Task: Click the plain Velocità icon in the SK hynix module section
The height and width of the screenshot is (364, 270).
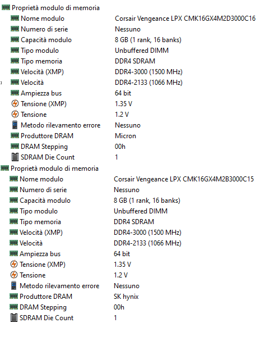Action: click(13, 243)
